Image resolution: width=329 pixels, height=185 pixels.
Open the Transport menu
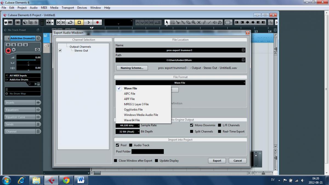point(68,8)
